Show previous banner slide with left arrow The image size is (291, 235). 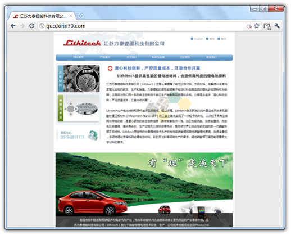64,223
